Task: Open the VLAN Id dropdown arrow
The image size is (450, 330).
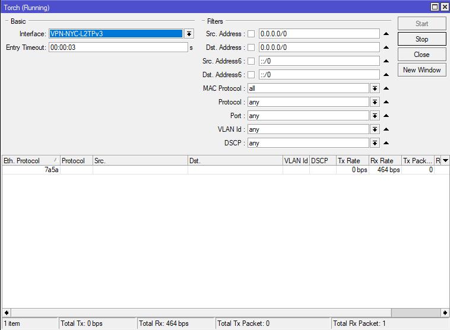Action: [375, 129]
